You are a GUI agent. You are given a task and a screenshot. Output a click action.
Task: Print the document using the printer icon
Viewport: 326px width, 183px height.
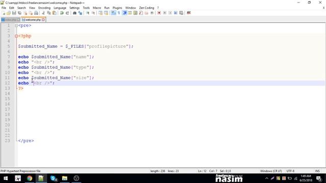click(x=36, y=13)
